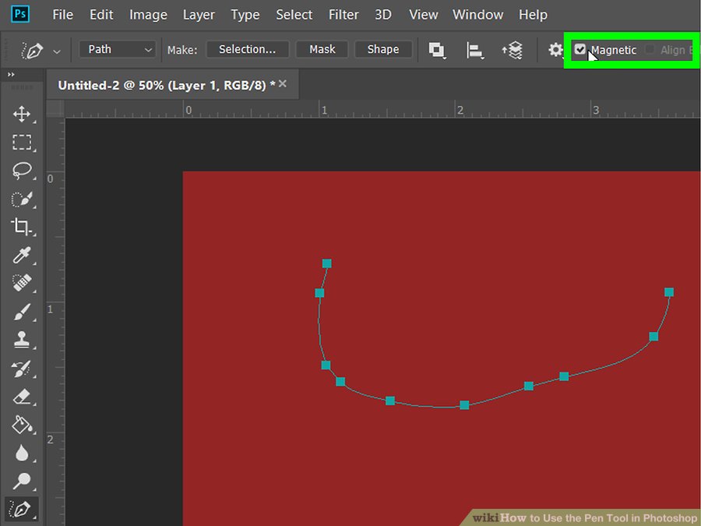Viewport: 701px width, 526px height.
Task: Open the Type menu
Action: click(x=245, y=15)
